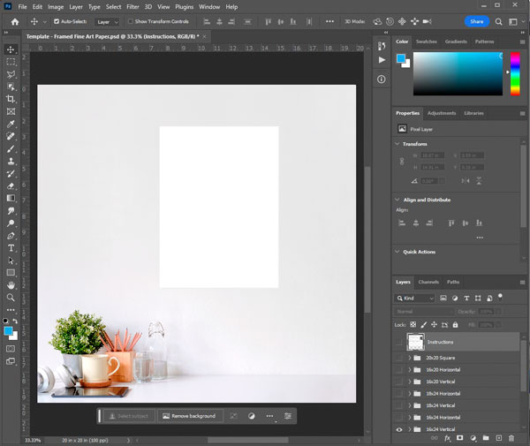
Task: Click the blue Share button
Action: 477,21
